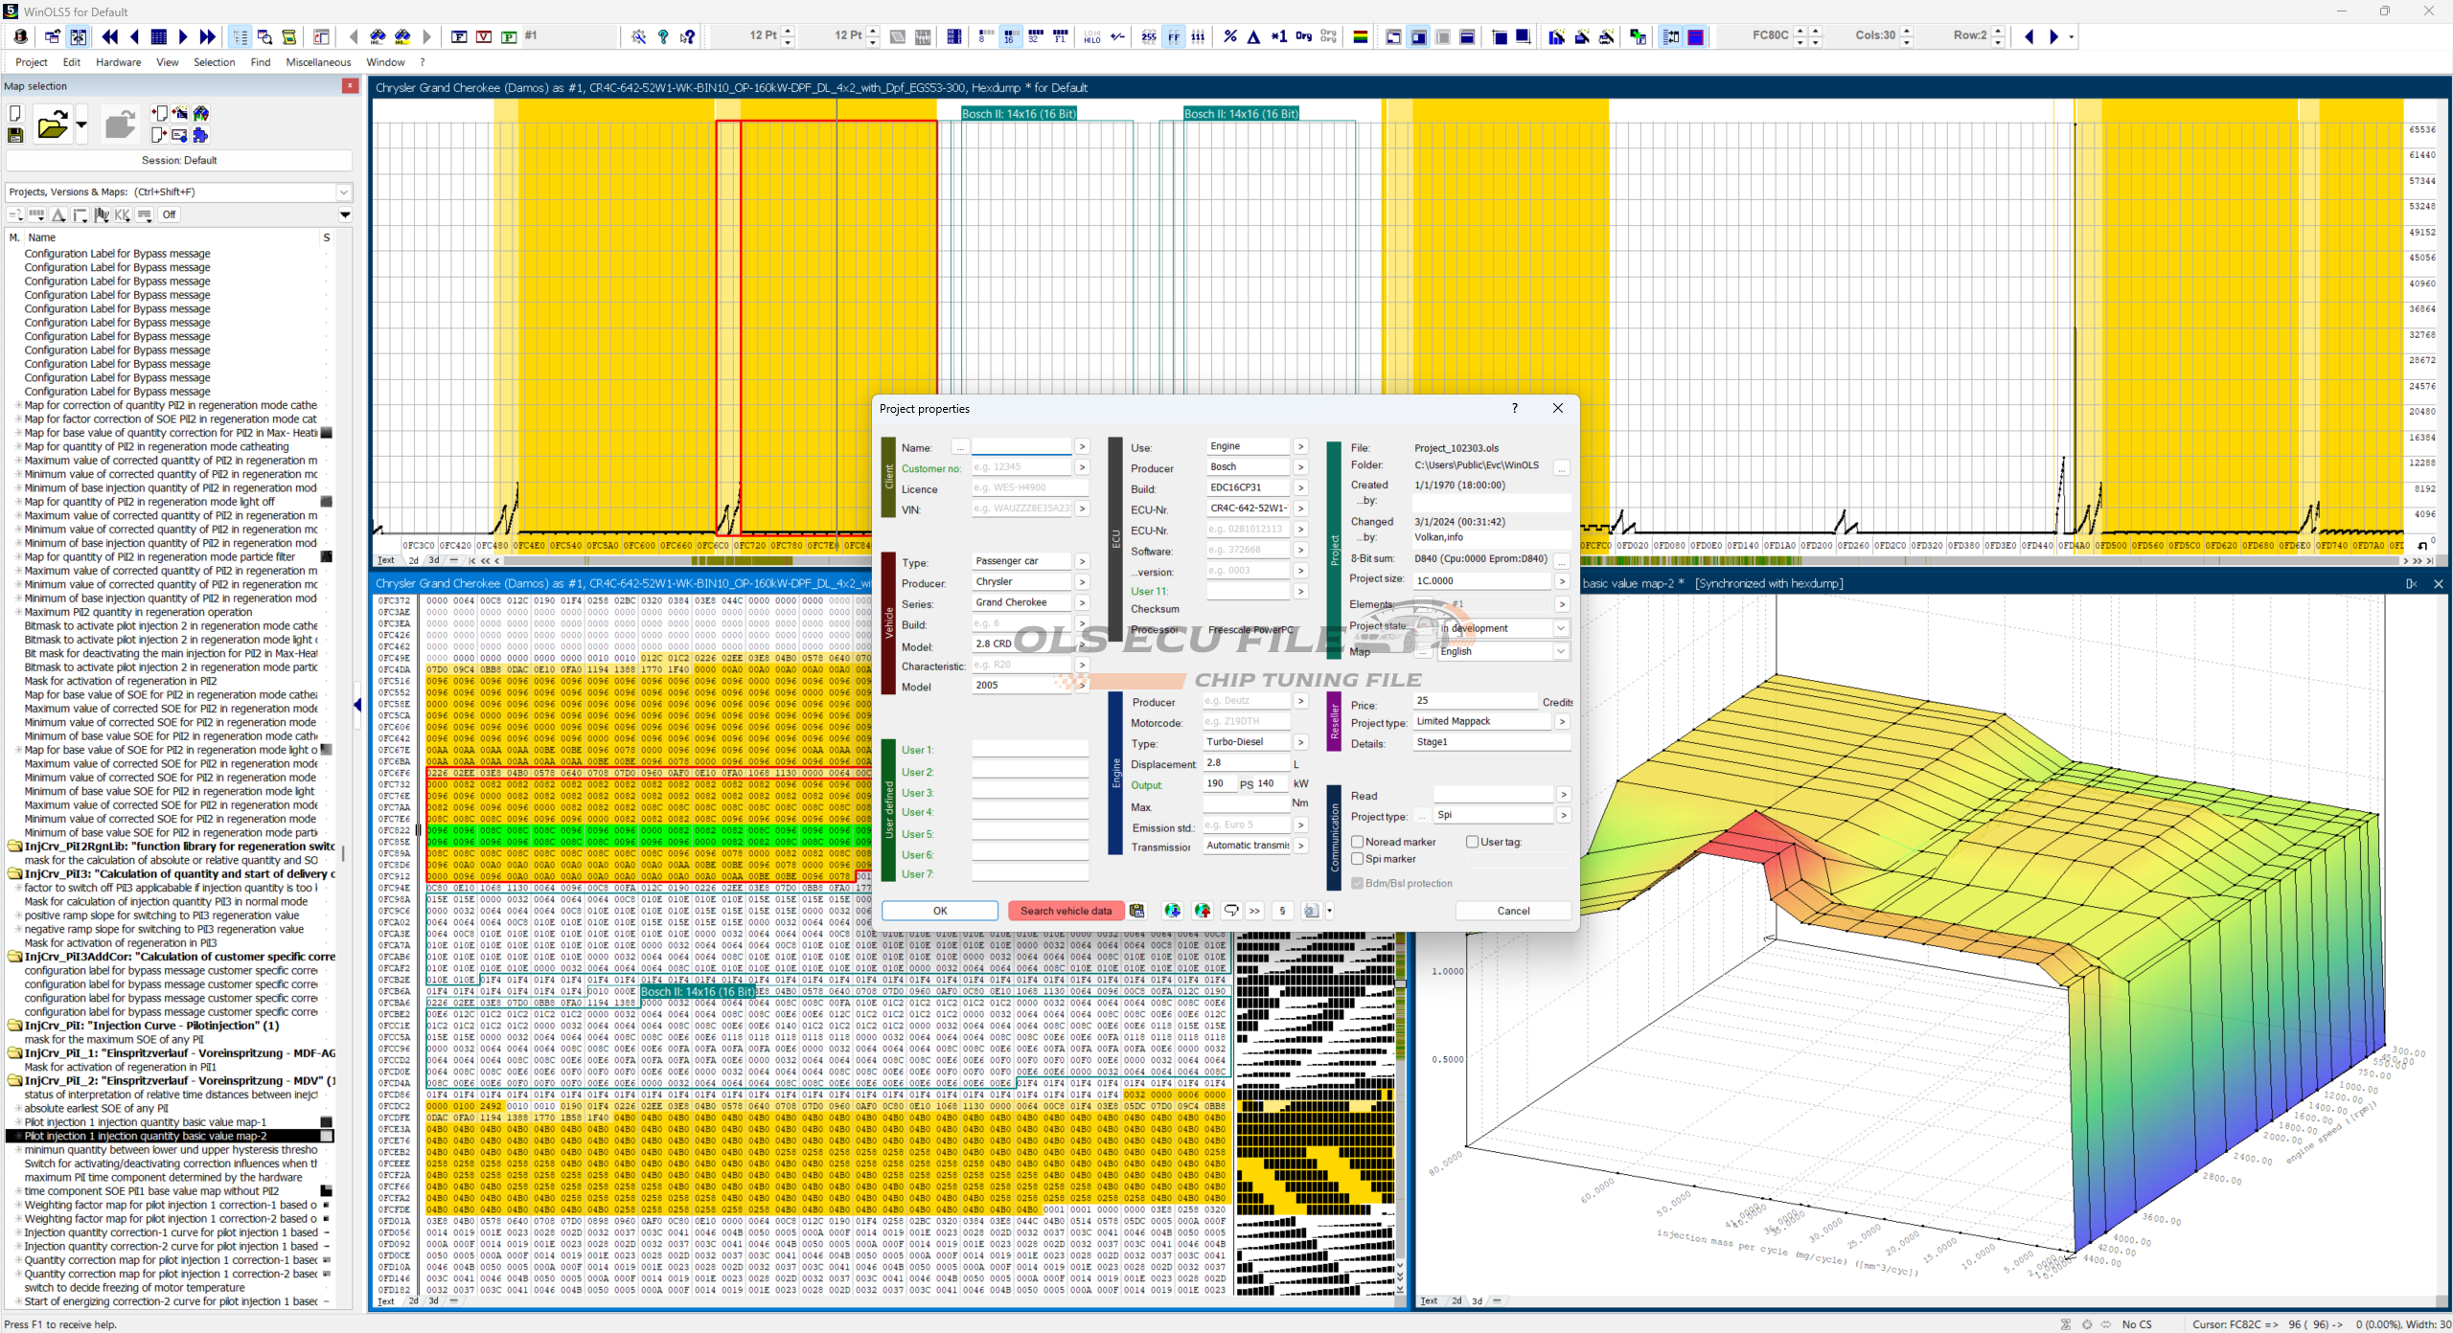Open dropdown arrow beside open folder icon

pos(81,124)
